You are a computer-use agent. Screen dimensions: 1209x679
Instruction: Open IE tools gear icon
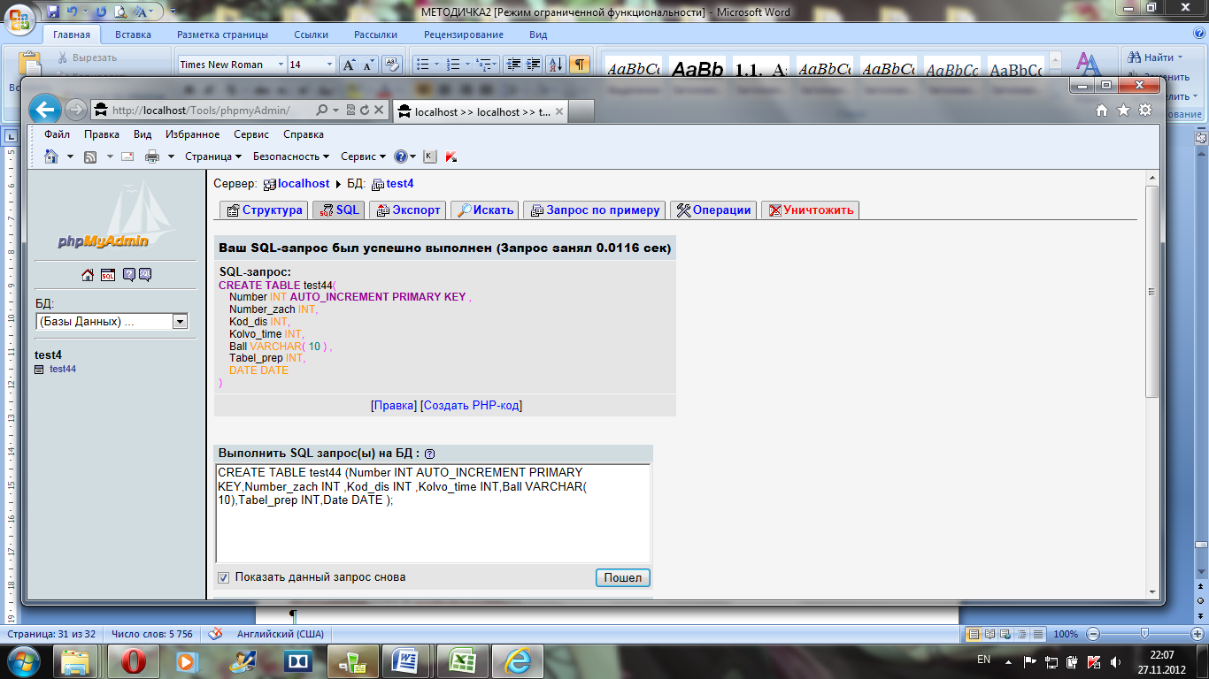click(x=1145, y=111)
